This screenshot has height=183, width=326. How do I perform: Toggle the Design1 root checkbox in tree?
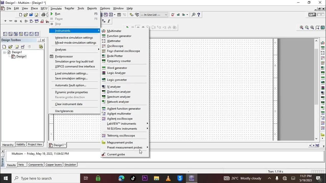click(9, 52)
